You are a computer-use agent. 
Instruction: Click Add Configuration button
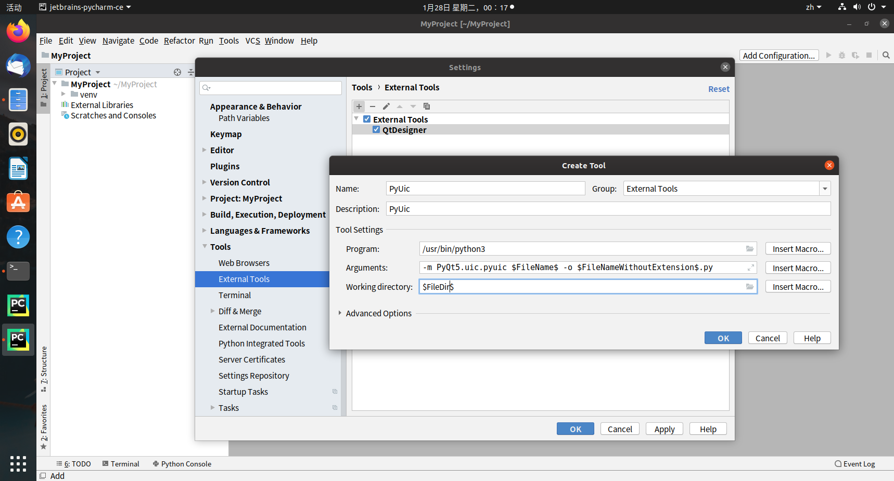[779, 56]
